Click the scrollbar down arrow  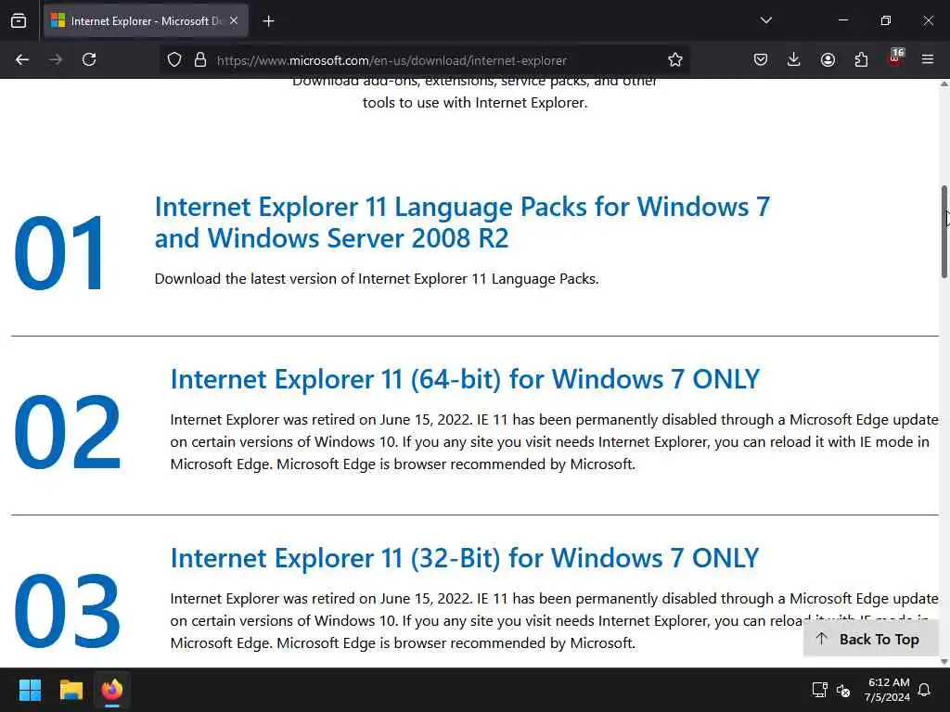point(944,661)
